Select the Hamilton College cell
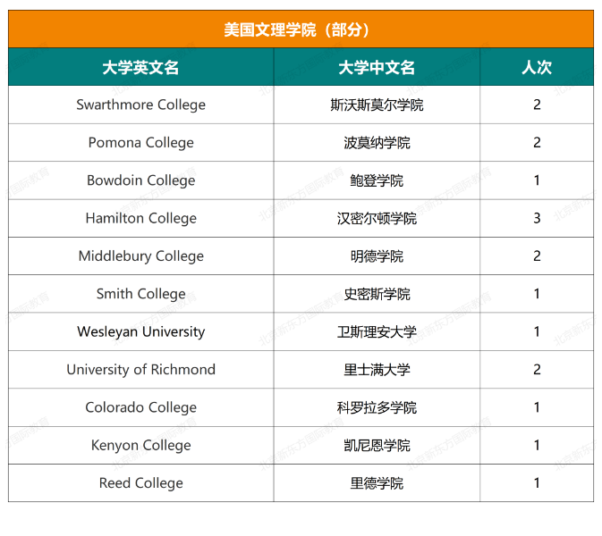The width and height of the screenshot is (602, 536). (x=141, y=218)
